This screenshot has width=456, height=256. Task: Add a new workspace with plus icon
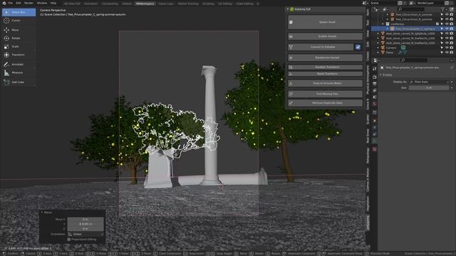(x=258, y=4)
